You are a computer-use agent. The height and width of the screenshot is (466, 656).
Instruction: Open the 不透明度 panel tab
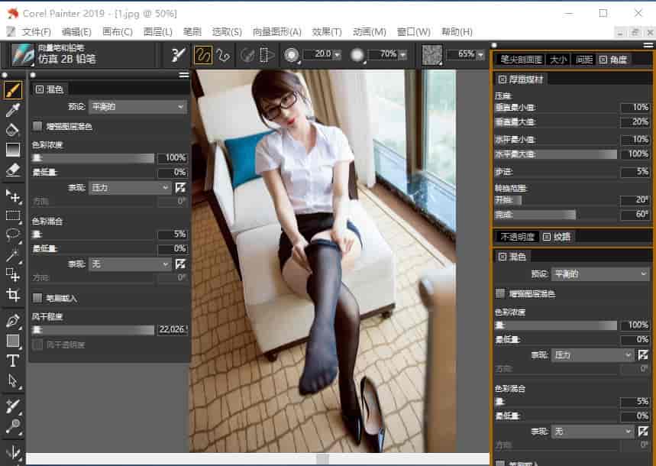tap(518, 237)
